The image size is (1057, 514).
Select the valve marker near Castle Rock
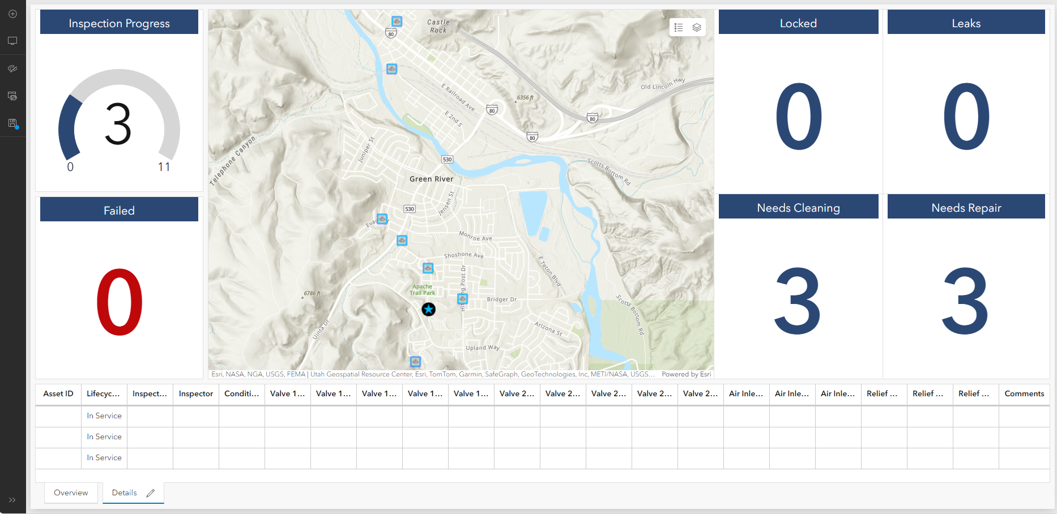pos(397,21)
